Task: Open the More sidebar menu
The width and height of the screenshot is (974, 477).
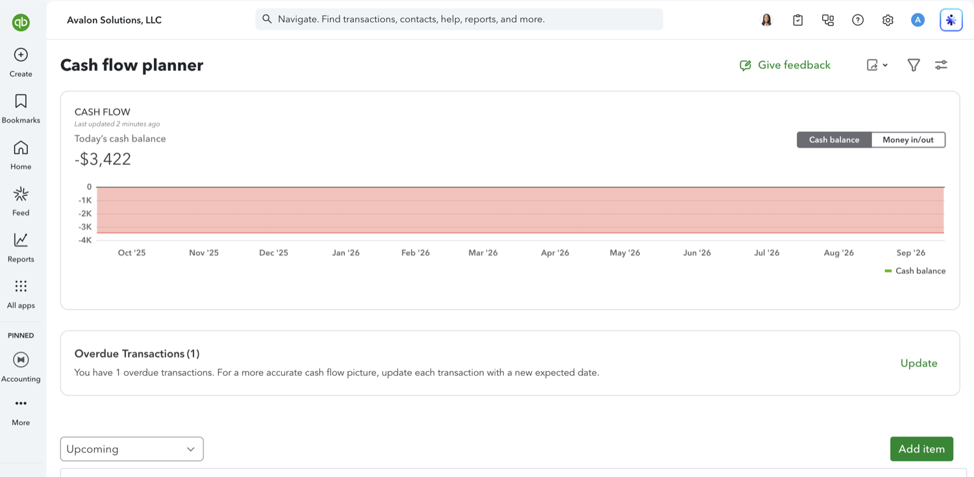Action: [21, 411]
